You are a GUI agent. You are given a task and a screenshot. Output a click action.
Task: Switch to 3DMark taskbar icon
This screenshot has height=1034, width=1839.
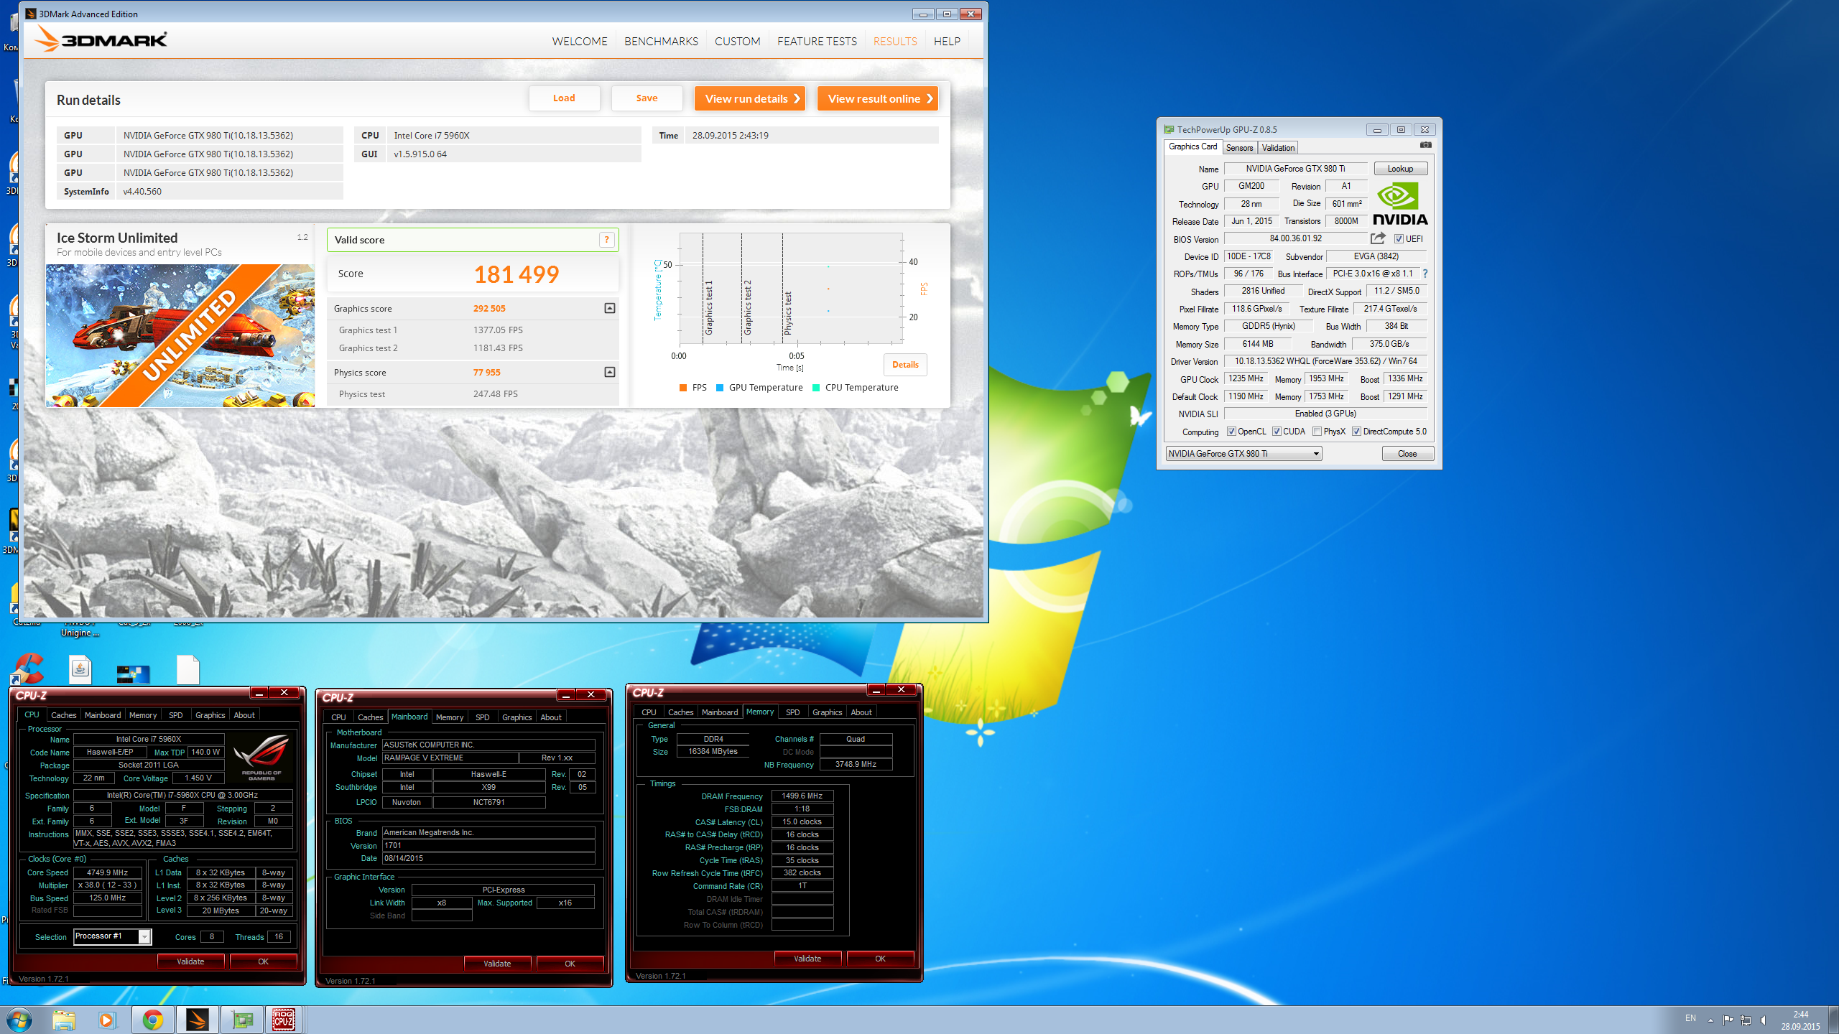(196, 1020)
